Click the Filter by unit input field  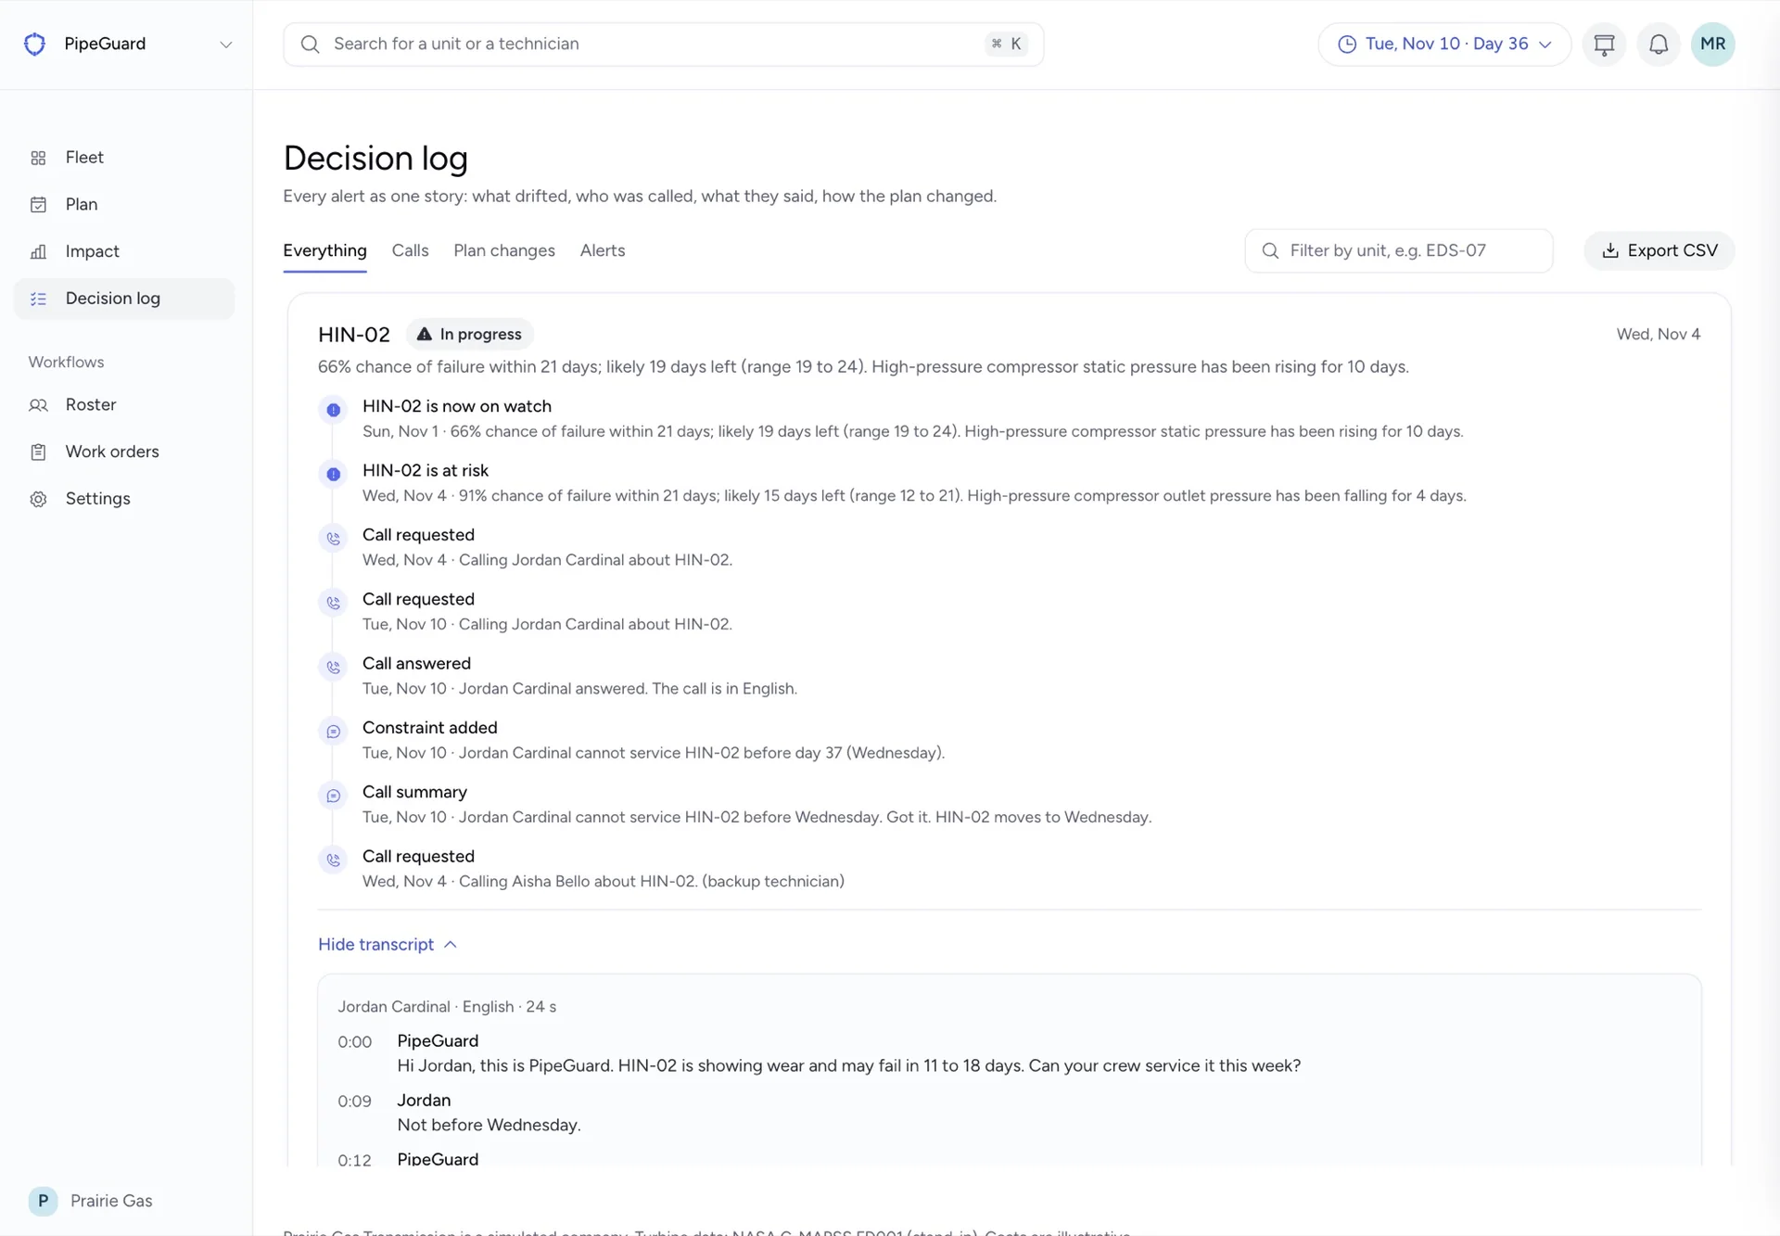pyautogui.click(x=1399, y=250)
